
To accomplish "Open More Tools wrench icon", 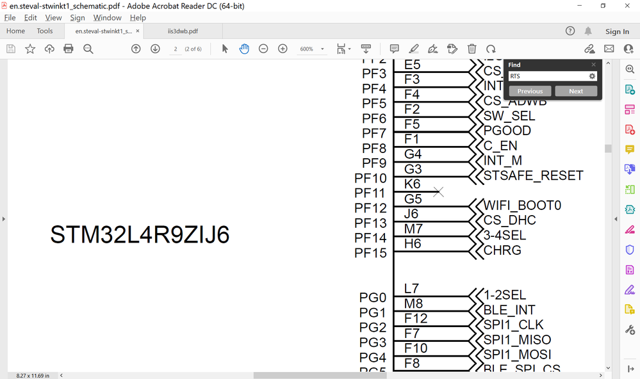I will (630, 330).
